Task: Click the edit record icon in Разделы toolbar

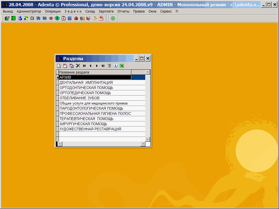Action: pos(59,66)
